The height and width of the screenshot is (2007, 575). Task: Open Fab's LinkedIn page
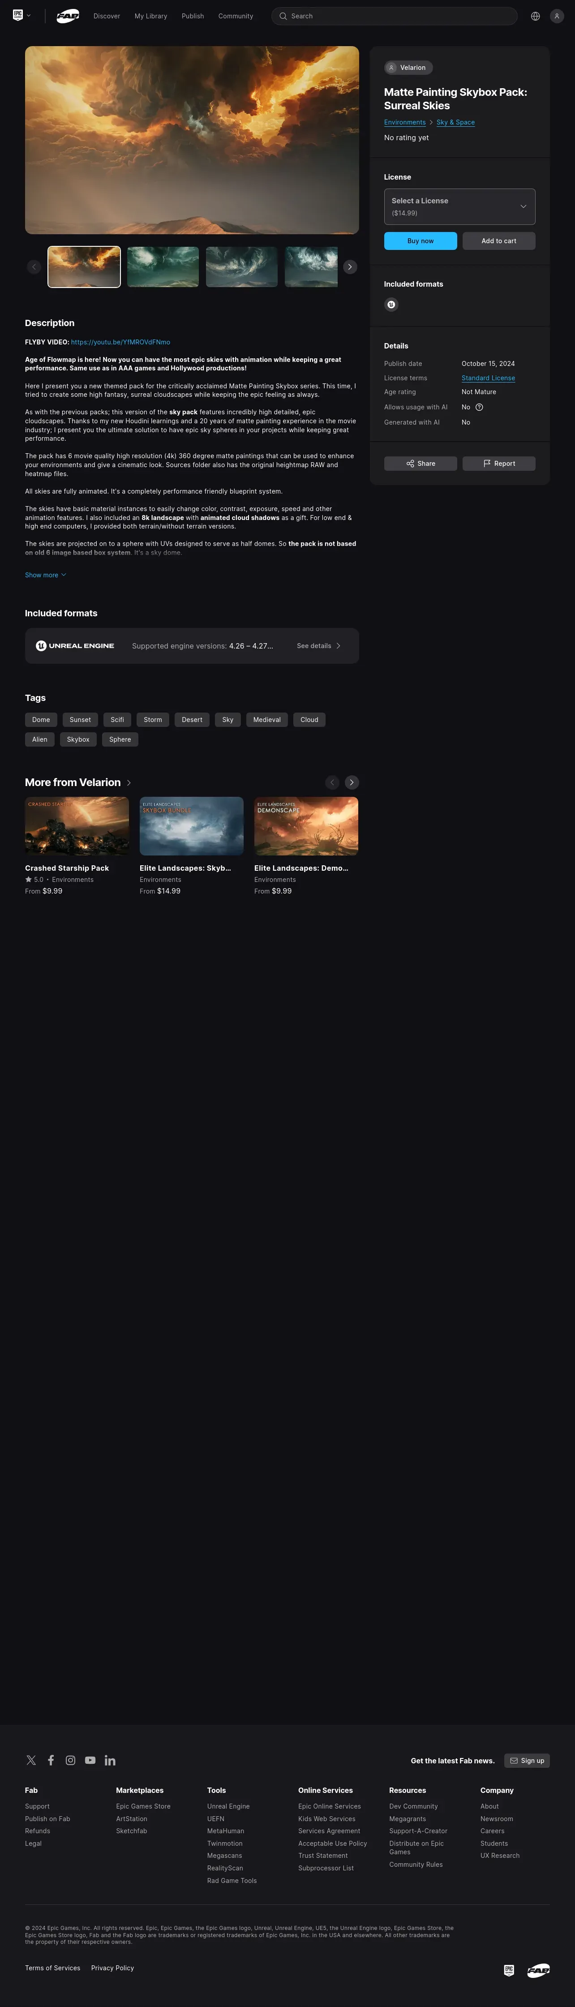click(x=110, y=1760)
